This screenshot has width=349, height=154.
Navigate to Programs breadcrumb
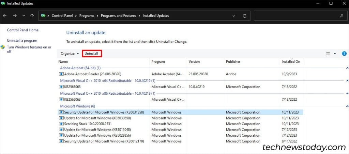point(87,16)
